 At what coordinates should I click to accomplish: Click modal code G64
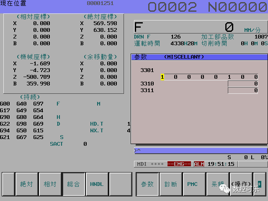[x=38, y=117]
